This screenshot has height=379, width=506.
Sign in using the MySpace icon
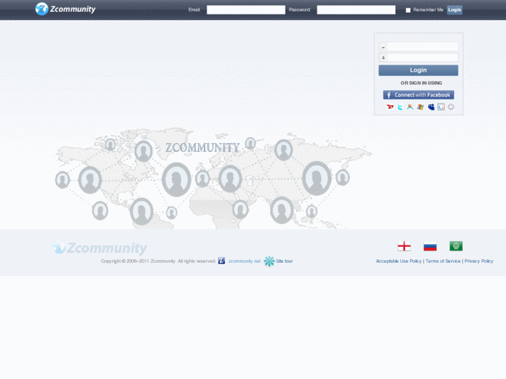click(x=431, y=107)
